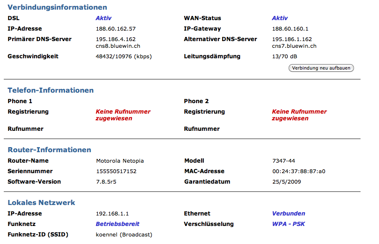The height and width of the screenshot is (244, 379).
Task: Click the "Lokales Netzwerk" section heading
Action: click(x=42, y=202)
